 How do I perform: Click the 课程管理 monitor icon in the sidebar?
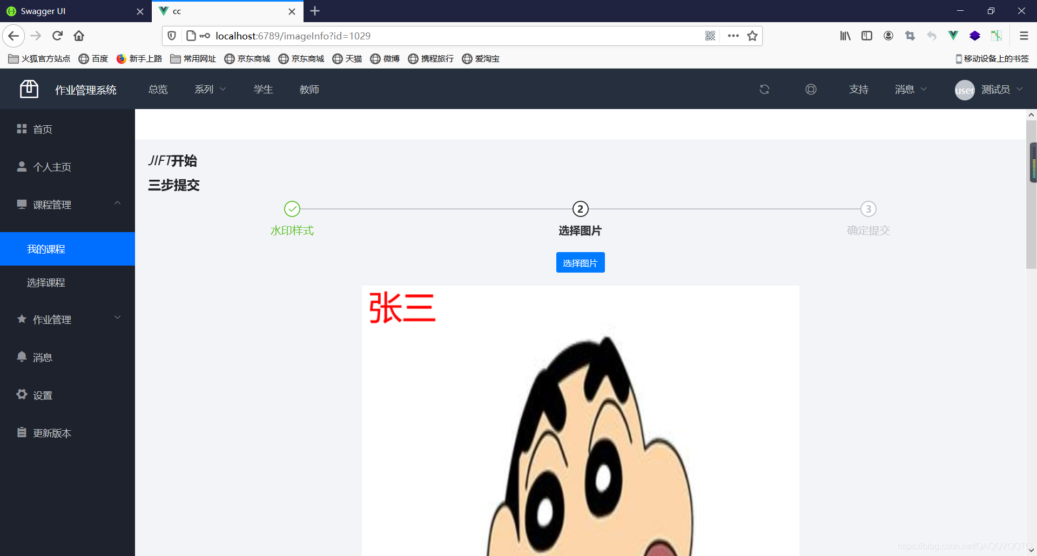coord(22,204)
